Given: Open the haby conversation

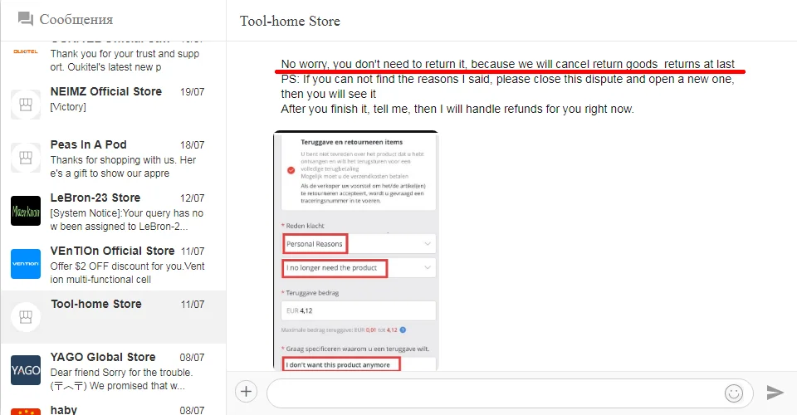Looking at the screenshot, I should pyautogui.click(x=114, y=407).
